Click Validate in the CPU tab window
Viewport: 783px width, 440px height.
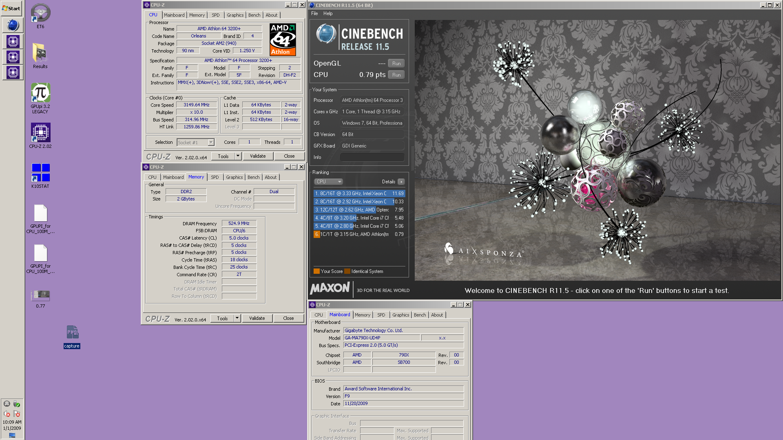coord(258,156)
